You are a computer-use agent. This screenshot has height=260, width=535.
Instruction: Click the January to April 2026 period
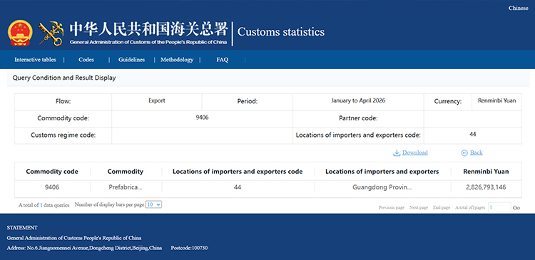358,101
